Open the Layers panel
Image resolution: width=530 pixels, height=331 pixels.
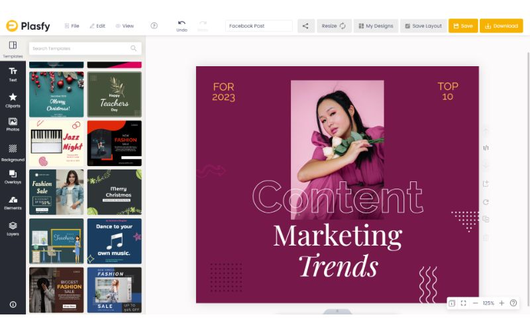point(13,228)
